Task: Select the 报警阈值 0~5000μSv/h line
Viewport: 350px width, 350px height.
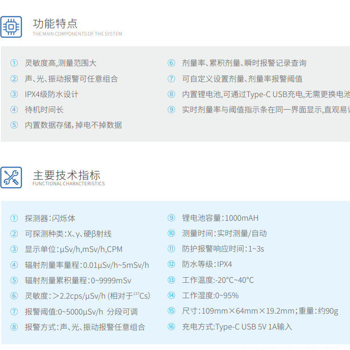Action: (81, 312)
